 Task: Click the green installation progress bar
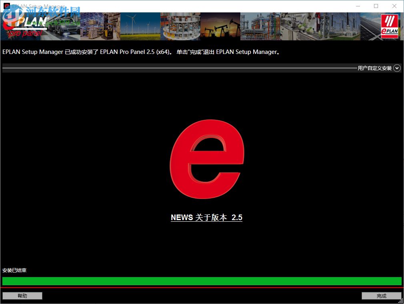202,281
